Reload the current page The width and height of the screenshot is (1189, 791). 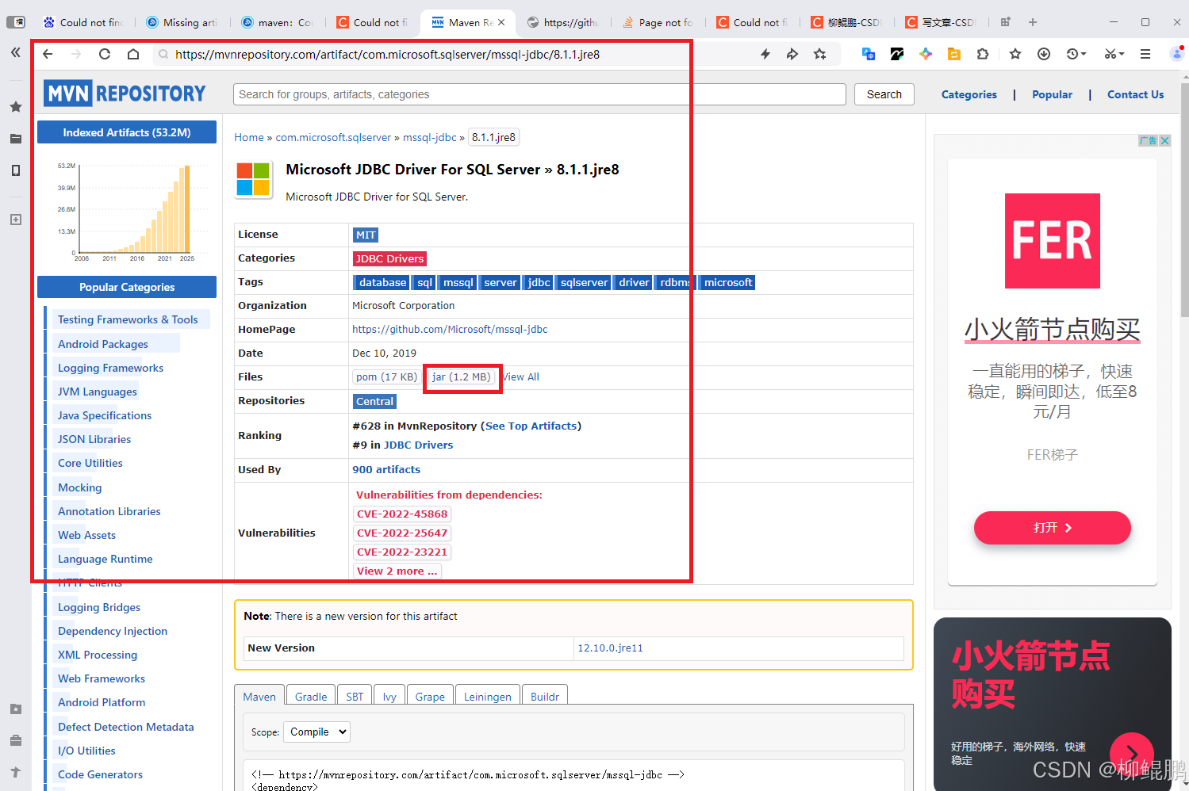click(105, 54)
